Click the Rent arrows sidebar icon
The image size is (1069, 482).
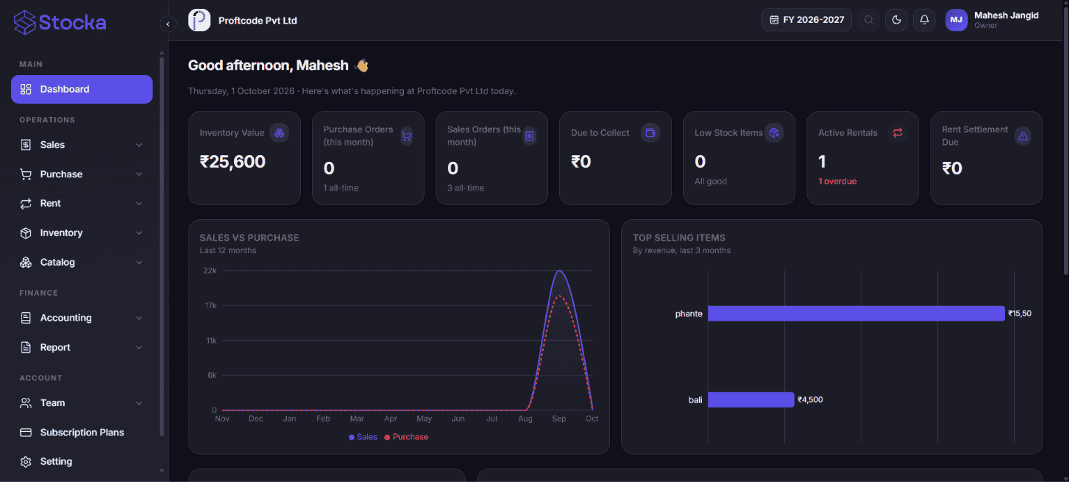pos(26,204)
